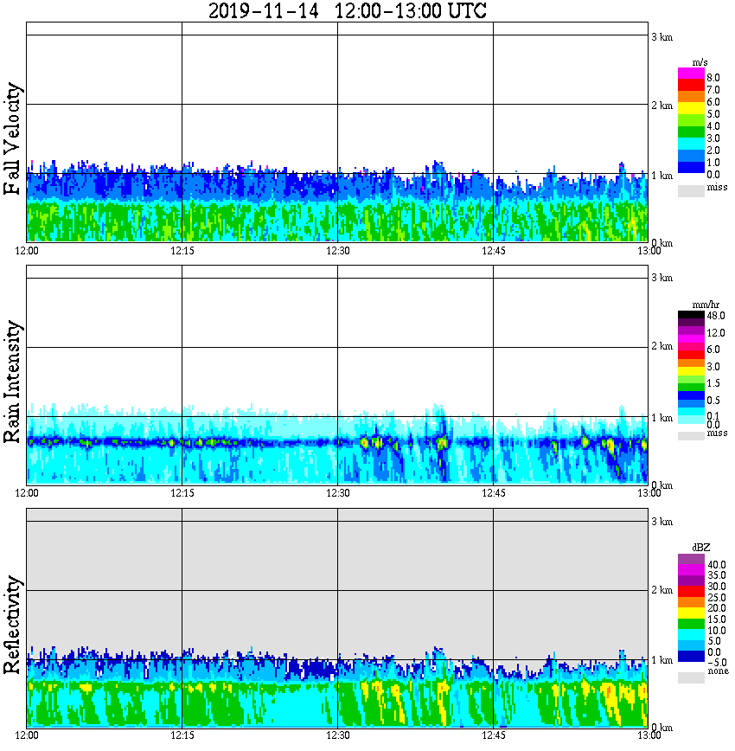Click the magenta swatch above 8.0 m/s
The image size is (735, 751).
coord(691,74)
